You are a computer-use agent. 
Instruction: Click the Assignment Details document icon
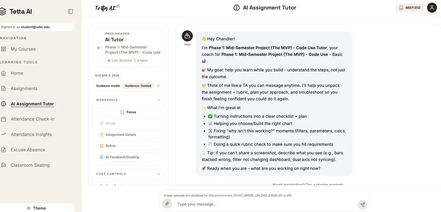click(102, 135)
